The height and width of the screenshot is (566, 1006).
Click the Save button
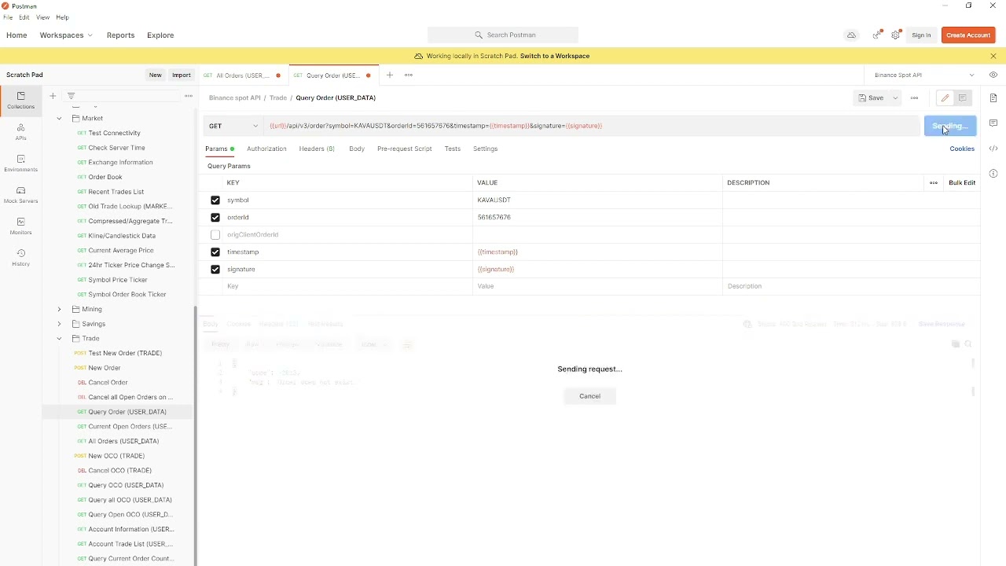[871, 98]
